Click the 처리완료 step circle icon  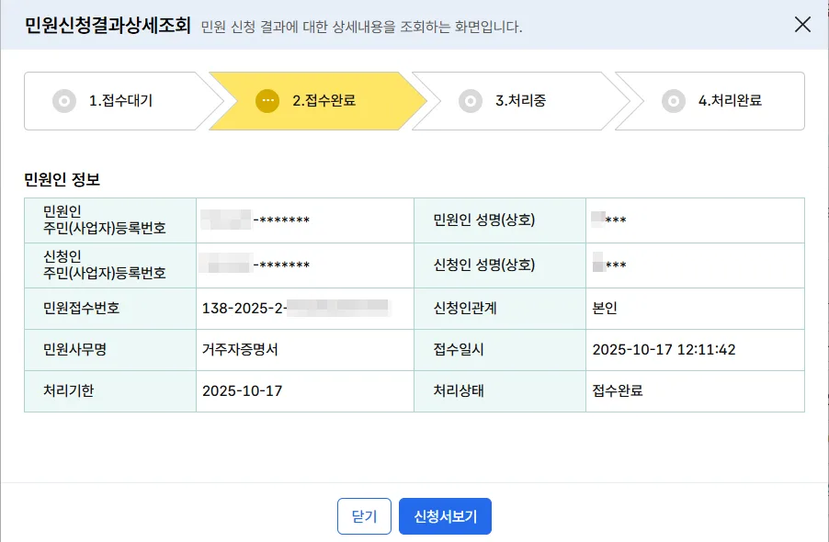tap(674, 101)
